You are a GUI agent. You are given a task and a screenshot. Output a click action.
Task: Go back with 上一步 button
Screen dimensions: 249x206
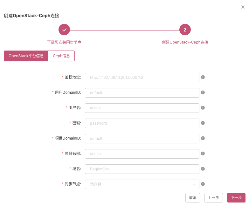[214, 198]
